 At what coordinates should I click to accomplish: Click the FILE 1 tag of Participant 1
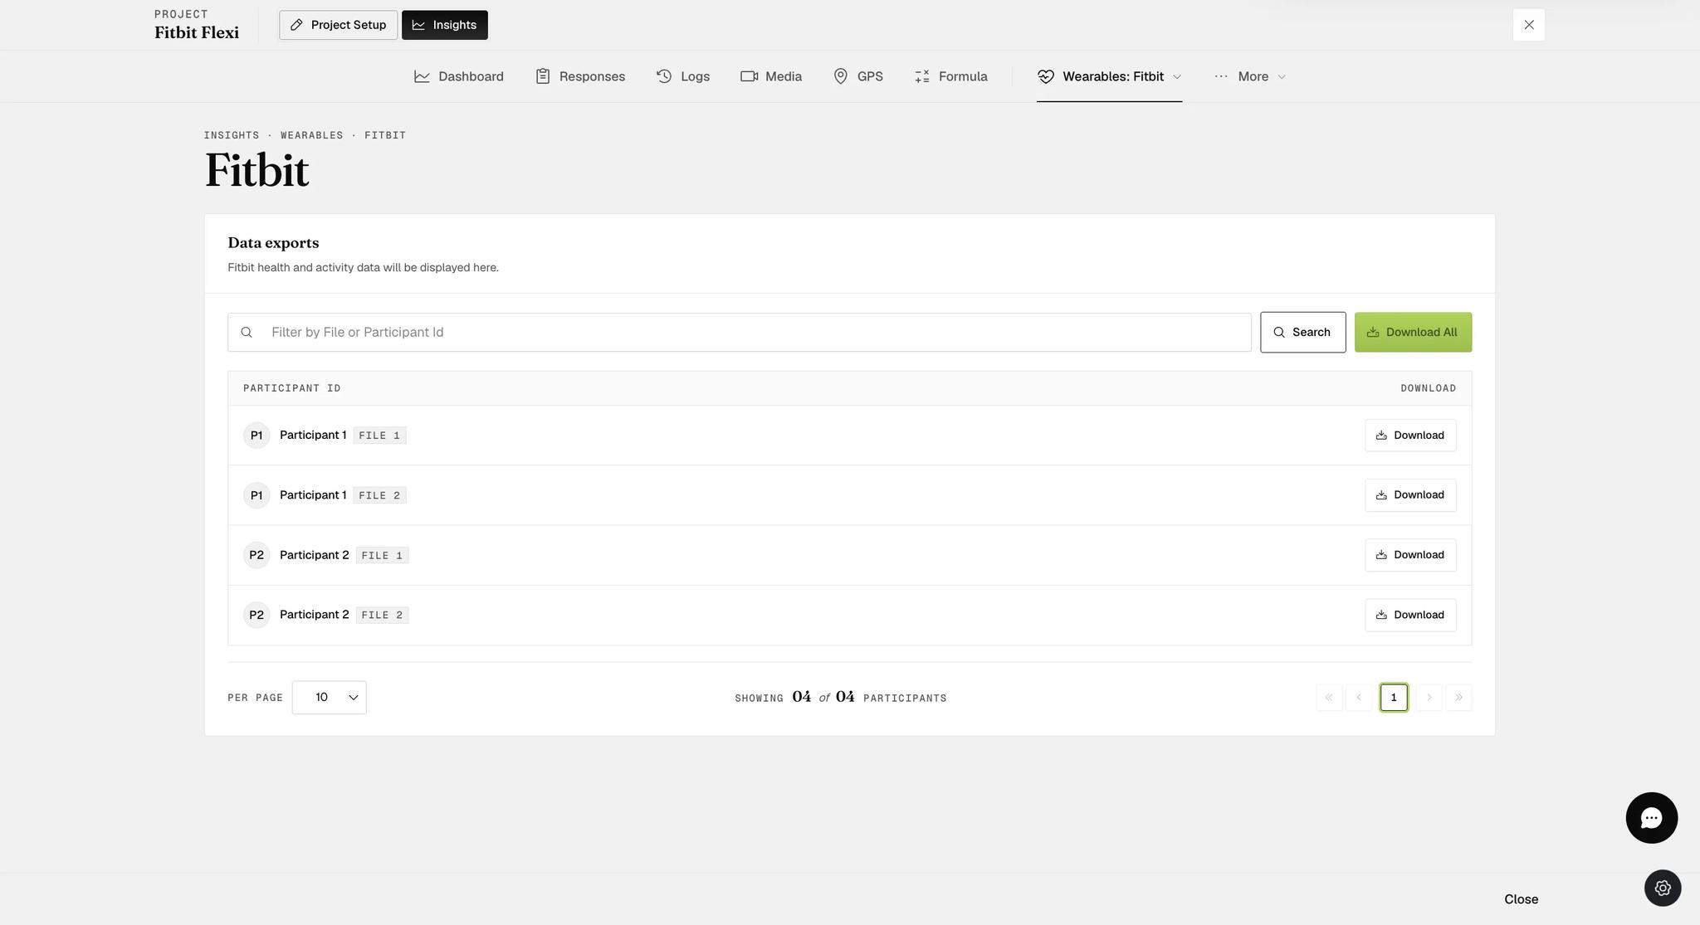pos(379,436)
